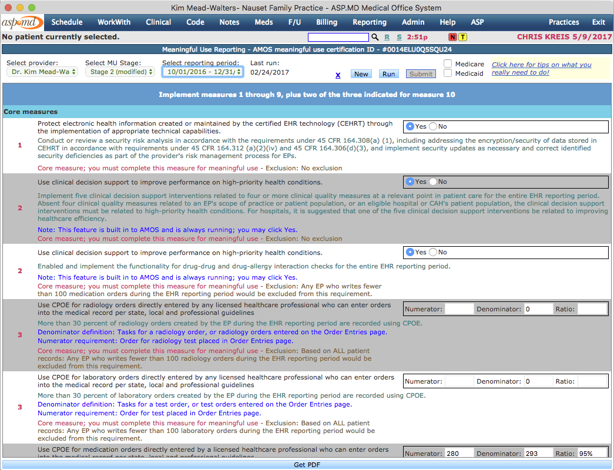Open the ASP menu

point(477,22)
